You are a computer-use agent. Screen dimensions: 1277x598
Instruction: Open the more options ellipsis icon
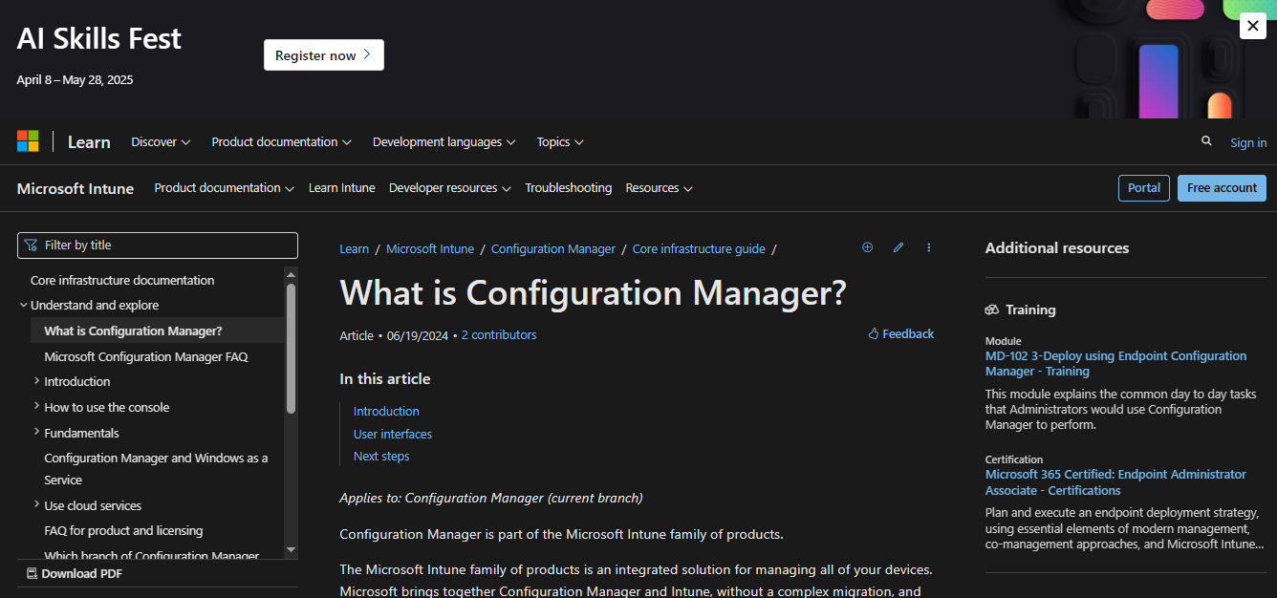tap(929, 247)
